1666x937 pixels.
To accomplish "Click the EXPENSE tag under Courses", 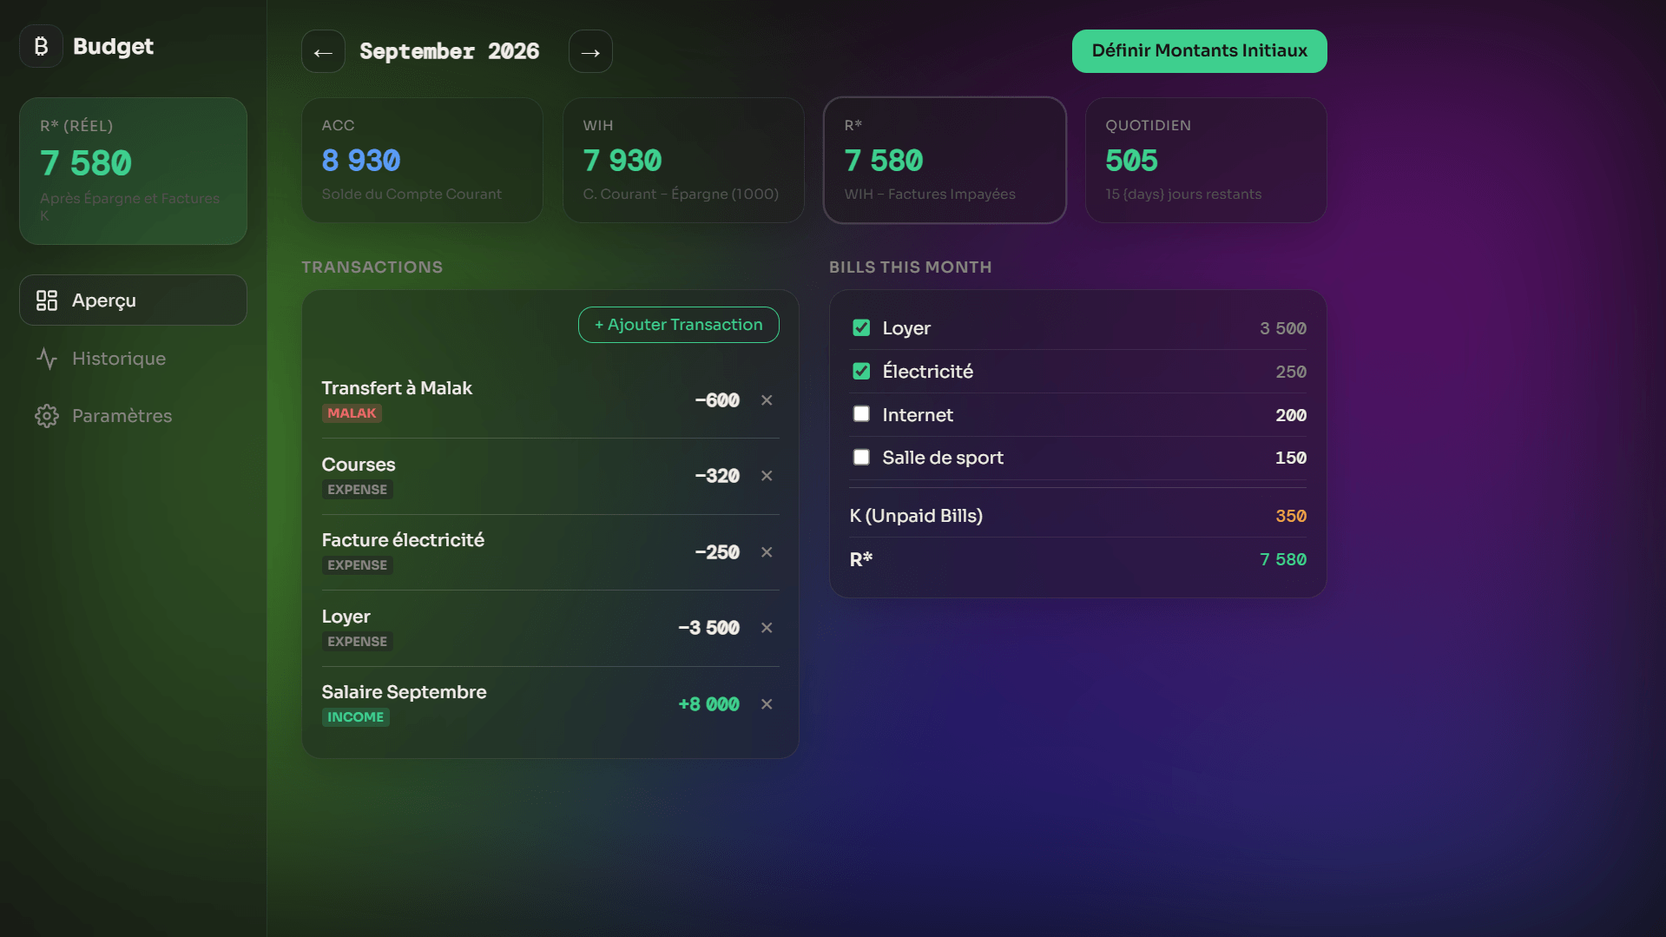I will click(357, 490).
